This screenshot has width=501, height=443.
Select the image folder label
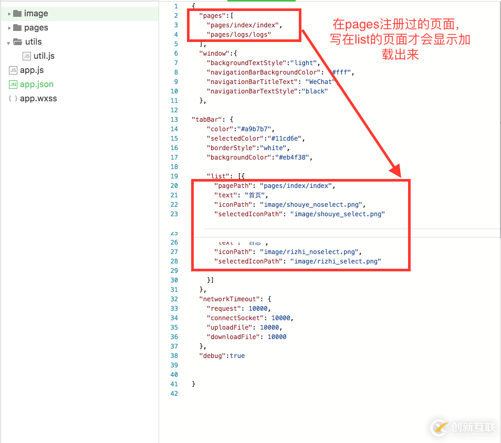(x=36, y=14)
